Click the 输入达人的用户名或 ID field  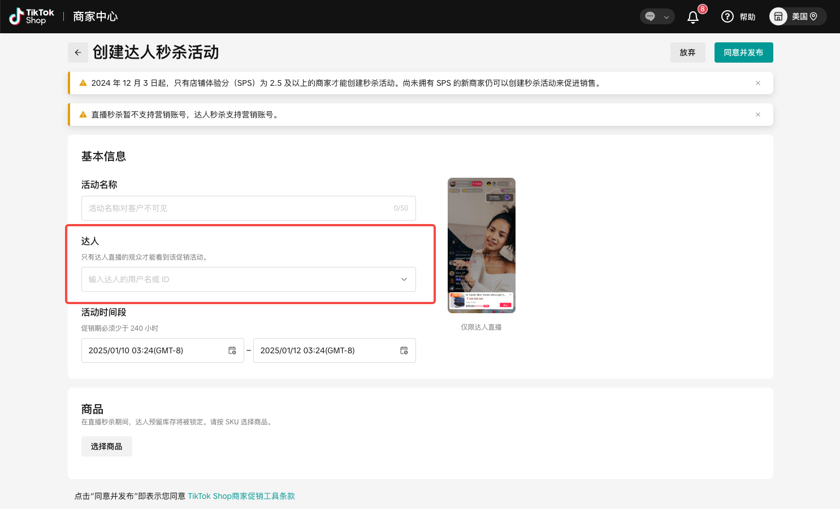pos(237,279)
